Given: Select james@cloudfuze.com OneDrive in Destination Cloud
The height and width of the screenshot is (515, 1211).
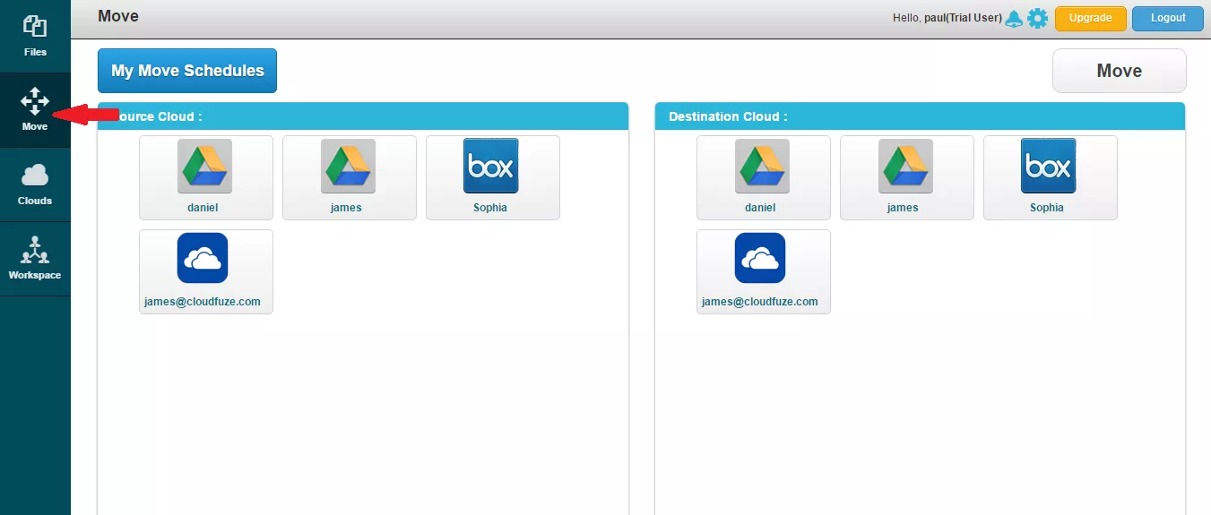Looking at the screenshot, I should [x=764, y=271].
